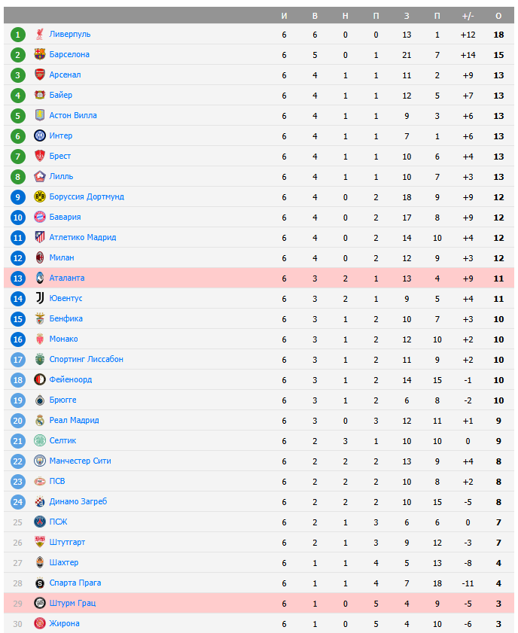
Task: Click the Juventus club crest icon
Action: pos(40,298)
